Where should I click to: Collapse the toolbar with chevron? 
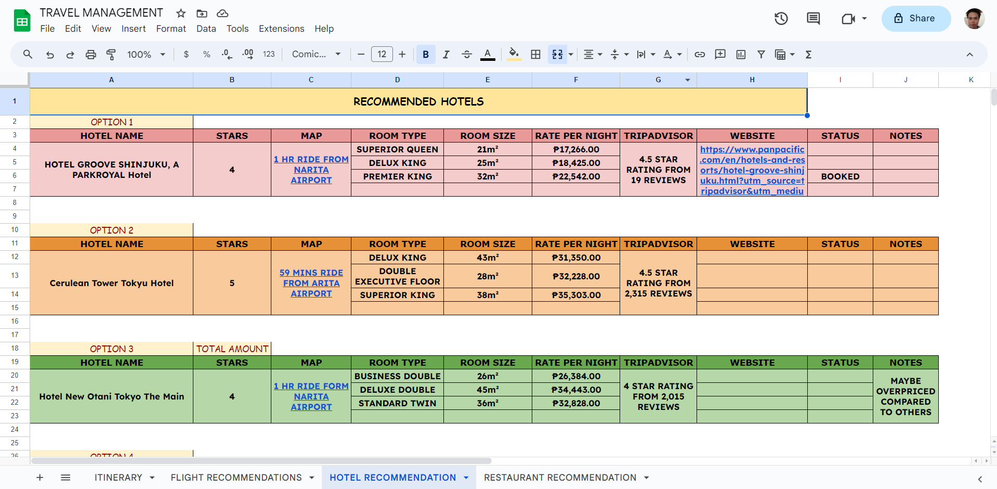click(969, 54)
